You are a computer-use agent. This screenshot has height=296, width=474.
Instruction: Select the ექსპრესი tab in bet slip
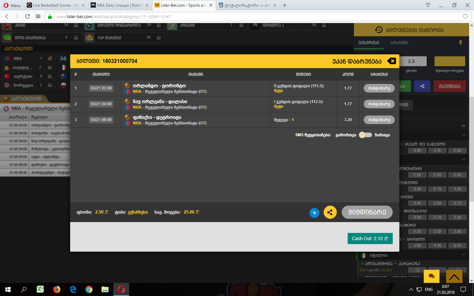368,43
